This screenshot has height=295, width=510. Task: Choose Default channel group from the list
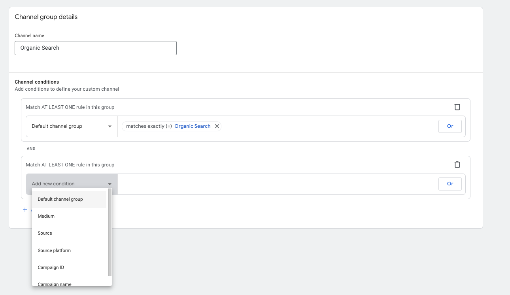[x=69, y=199]
